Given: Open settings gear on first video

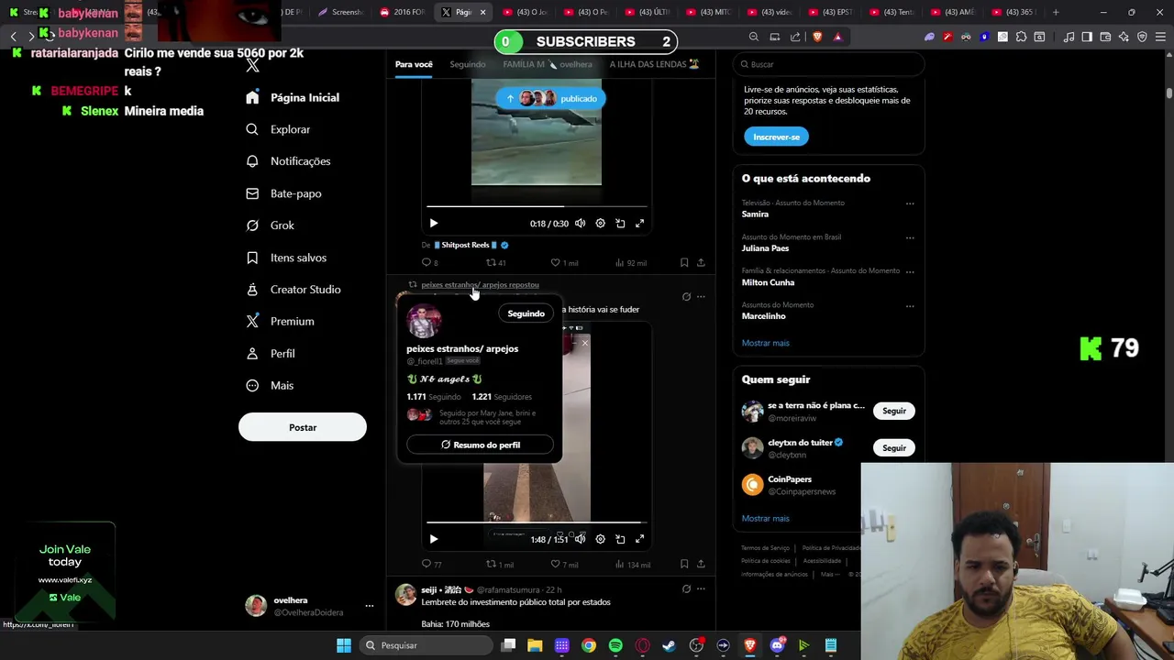Looking at the screenshot, I should click(600, 223).
